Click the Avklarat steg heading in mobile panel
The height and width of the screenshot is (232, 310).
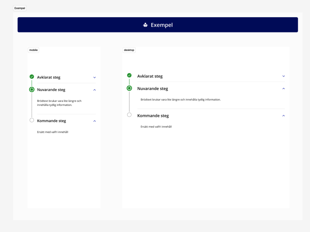[49, 77]
